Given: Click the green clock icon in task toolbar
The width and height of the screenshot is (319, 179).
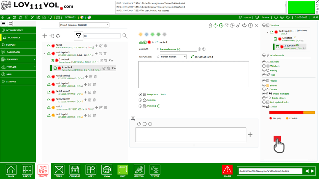Looking at the screenshot, I should 221,25.
